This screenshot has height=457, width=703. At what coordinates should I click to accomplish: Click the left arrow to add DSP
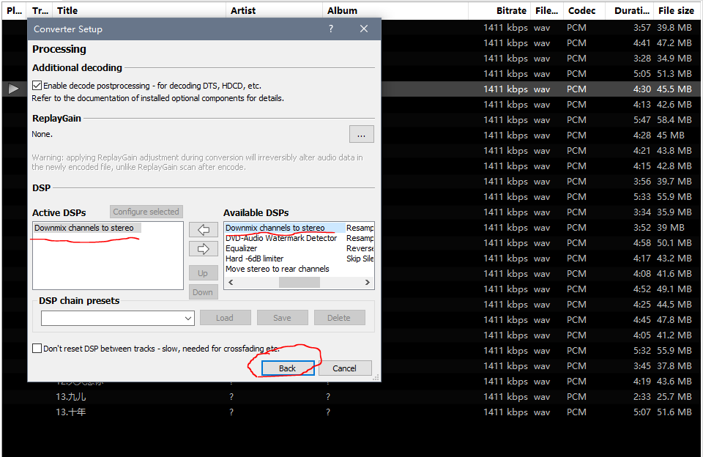(203, 230)
